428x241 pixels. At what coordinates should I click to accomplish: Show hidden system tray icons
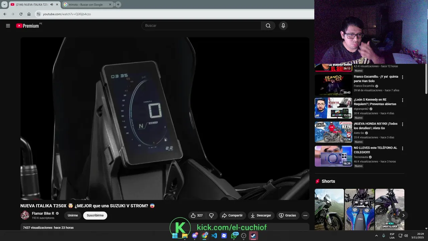point(377,236)
